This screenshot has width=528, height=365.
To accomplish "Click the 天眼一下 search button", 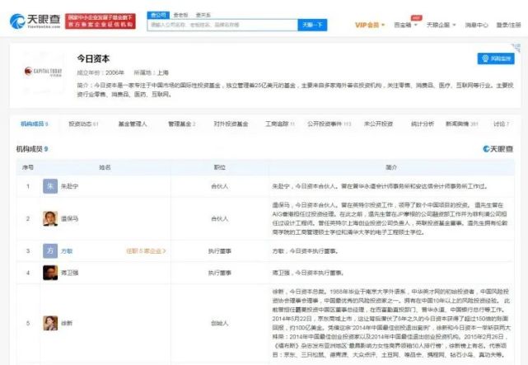I will [x=312, y=25].
